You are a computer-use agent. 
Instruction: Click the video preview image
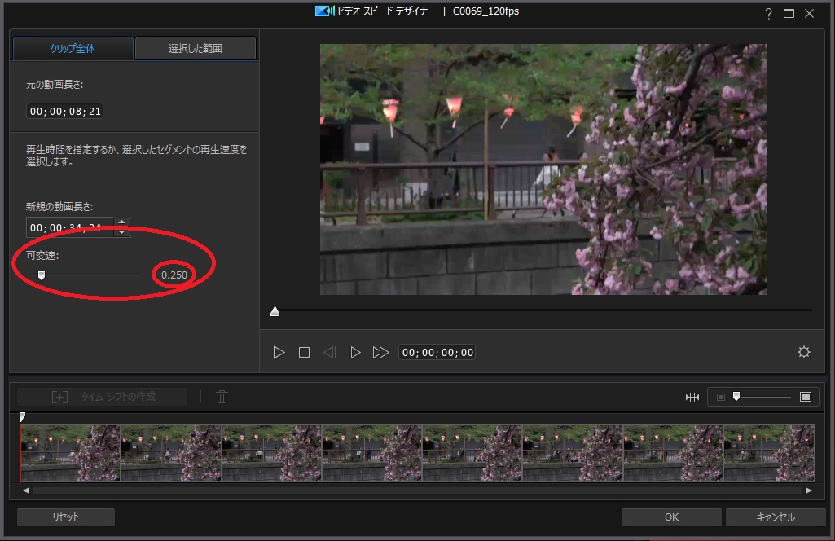543,169
